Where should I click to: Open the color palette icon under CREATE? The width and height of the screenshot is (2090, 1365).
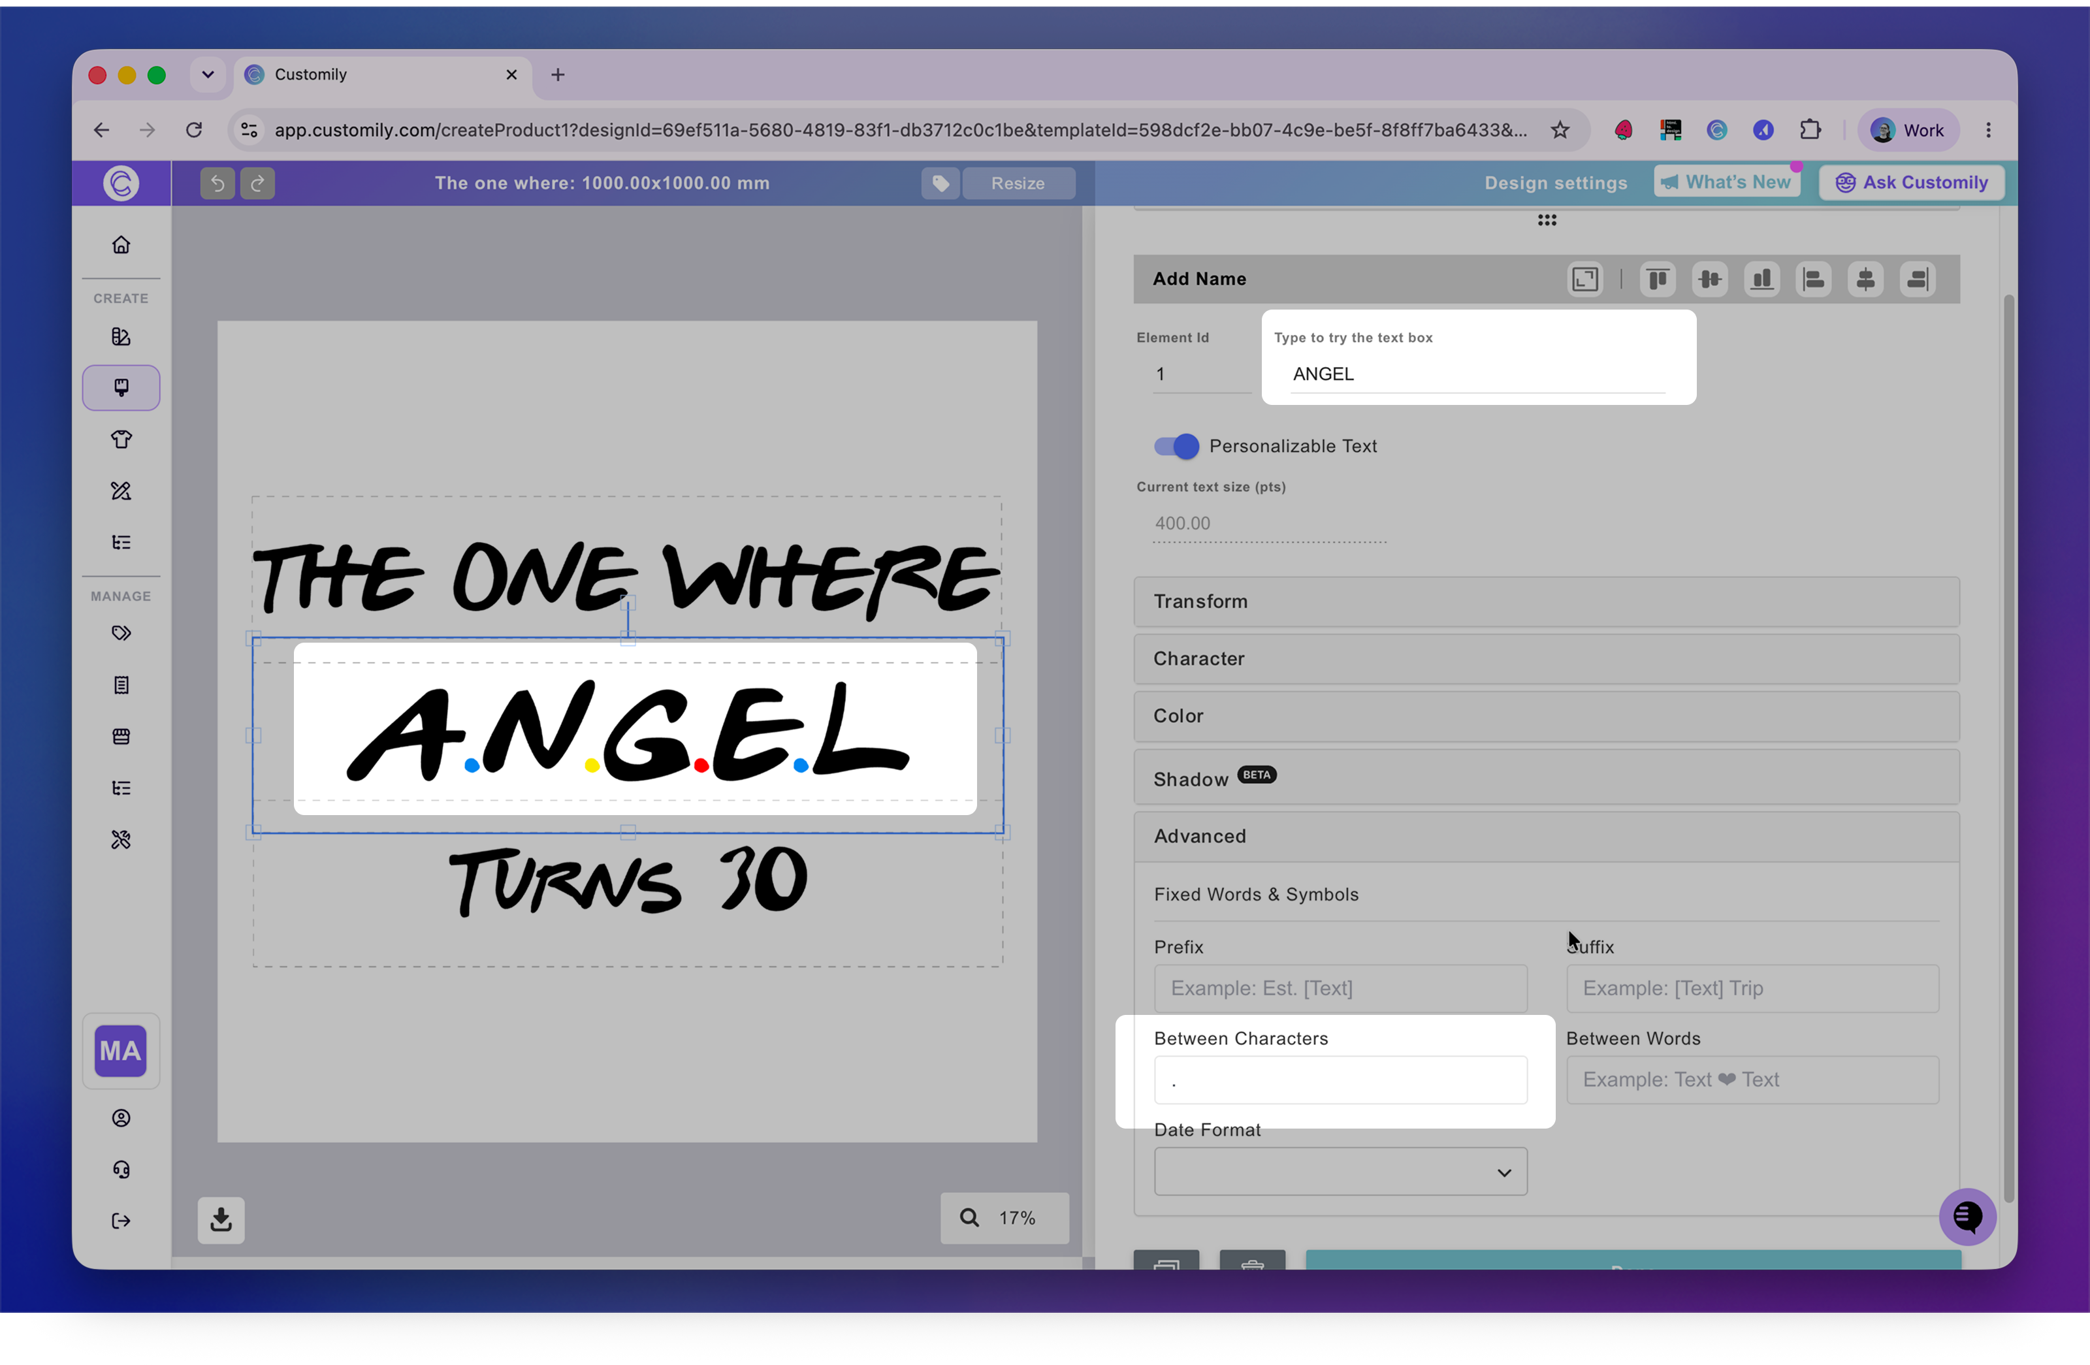(121, 336)
